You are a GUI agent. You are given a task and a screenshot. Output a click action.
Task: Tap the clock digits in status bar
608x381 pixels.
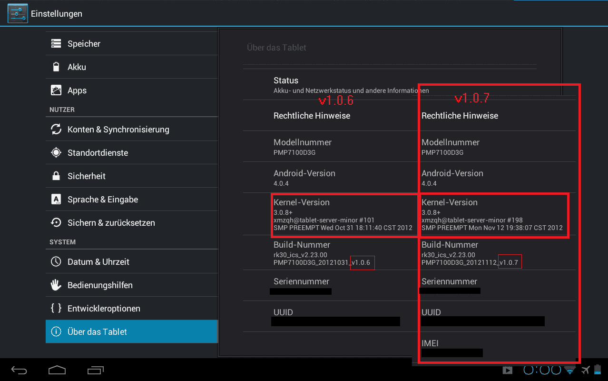point(542,370)
